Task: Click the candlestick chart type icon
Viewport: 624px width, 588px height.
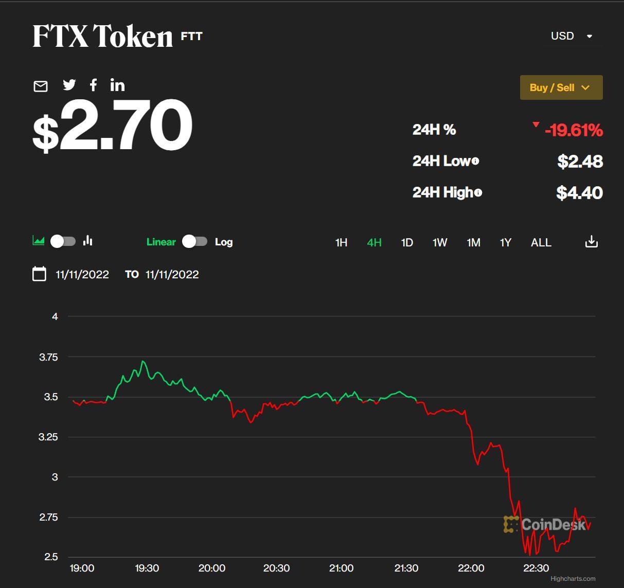Action: click(x=88, y=241)
